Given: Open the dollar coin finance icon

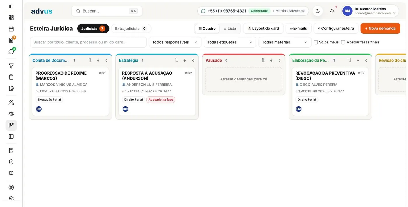Looking at the screenshot, I should (x=11, y=187).
